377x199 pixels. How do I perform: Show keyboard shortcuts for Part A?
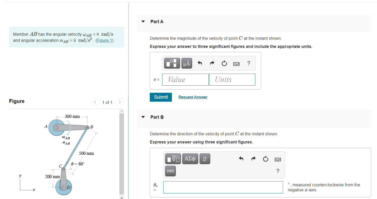point(236,64)
